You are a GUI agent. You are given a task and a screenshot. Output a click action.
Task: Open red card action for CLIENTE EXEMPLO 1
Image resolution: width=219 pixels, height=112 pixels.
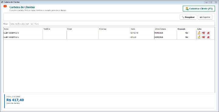(x=203, y=33)
